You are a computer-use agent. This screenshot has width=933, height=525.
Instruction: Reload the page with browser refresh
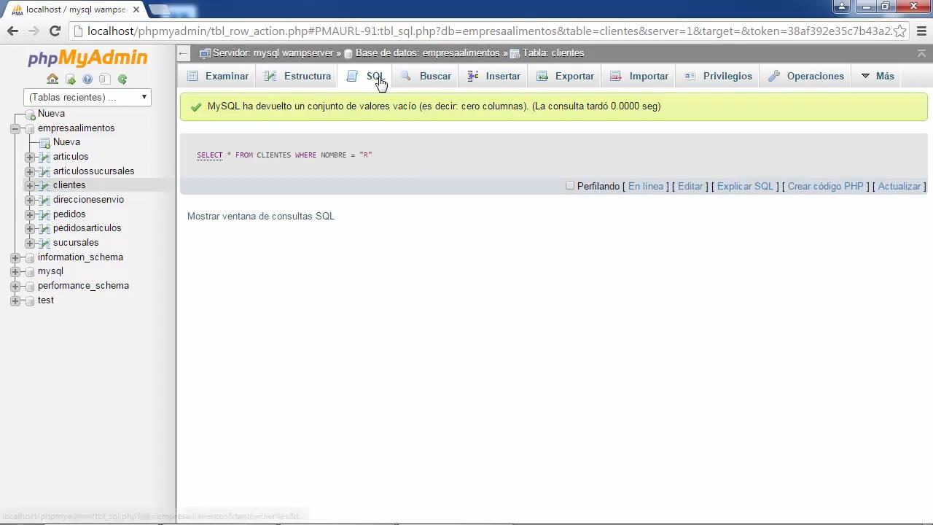pyautogui.click(x=55, y=31)
